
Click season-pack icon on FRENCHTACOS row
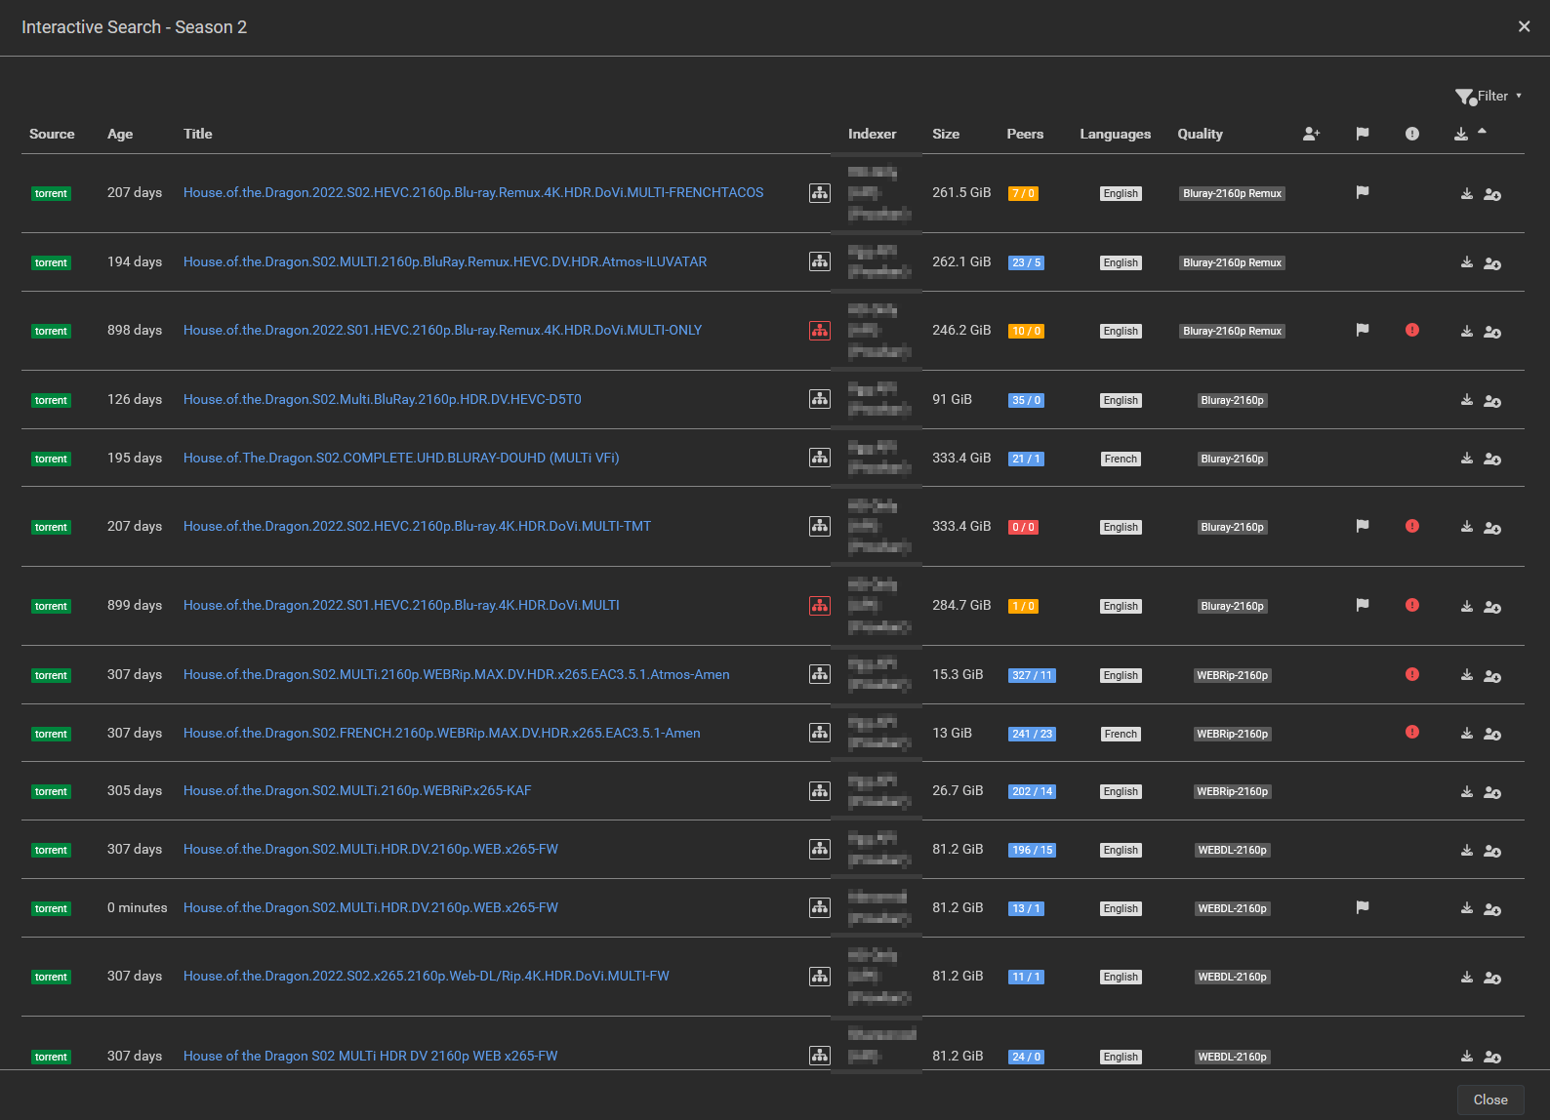pyautogui.click(x=820, y=193)
